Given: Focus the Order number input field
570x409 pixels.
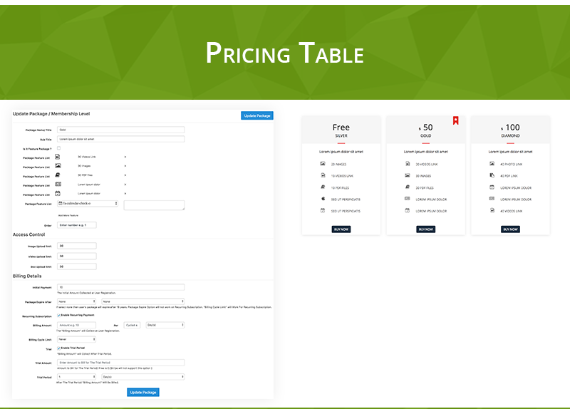Looking at the screenshot, I should pyautogui.click(x=76, y=225).
